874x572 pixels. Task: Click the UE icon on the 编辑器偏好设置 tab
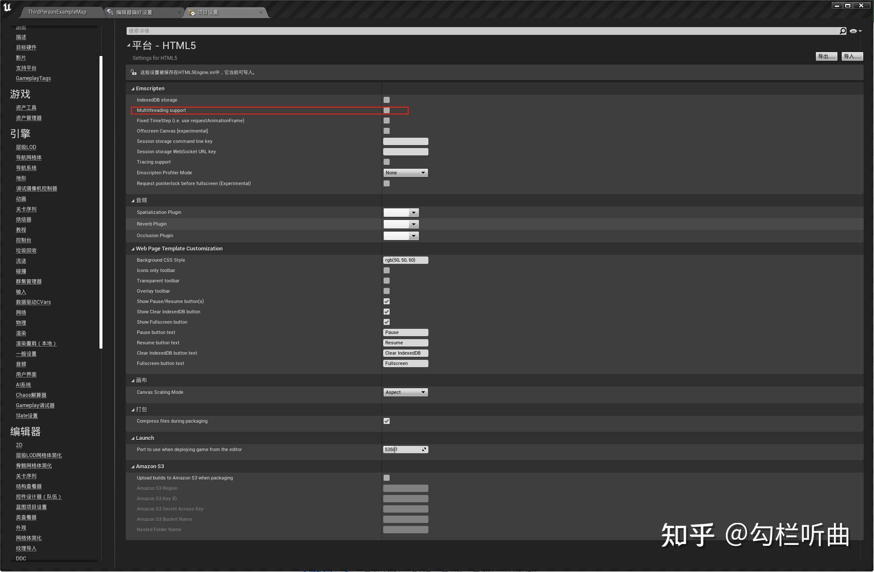coord(109,12)
